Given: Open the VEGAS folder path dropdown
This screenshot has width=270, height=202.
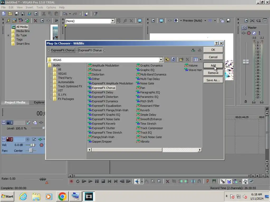Looking at the screenshot, I should [161, 60].
